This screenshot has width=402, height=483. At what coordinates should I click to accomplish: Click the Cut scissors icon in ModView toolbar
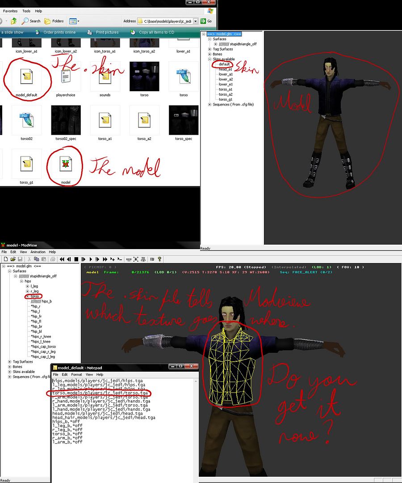point(29,259)
